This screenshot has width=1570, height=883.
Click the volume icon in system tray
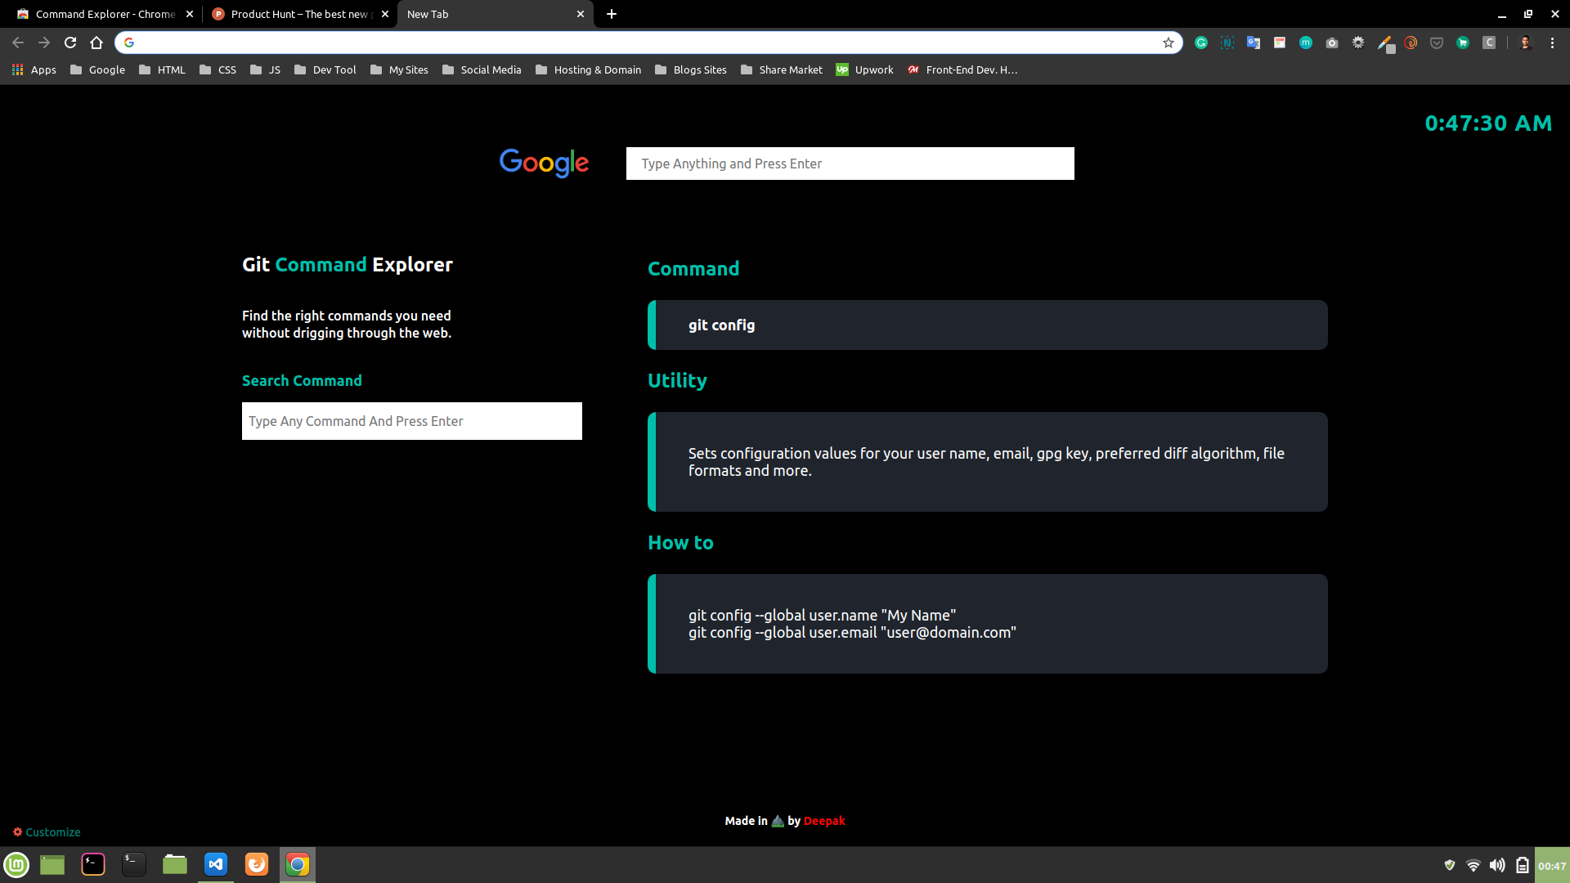(1497, 864)
